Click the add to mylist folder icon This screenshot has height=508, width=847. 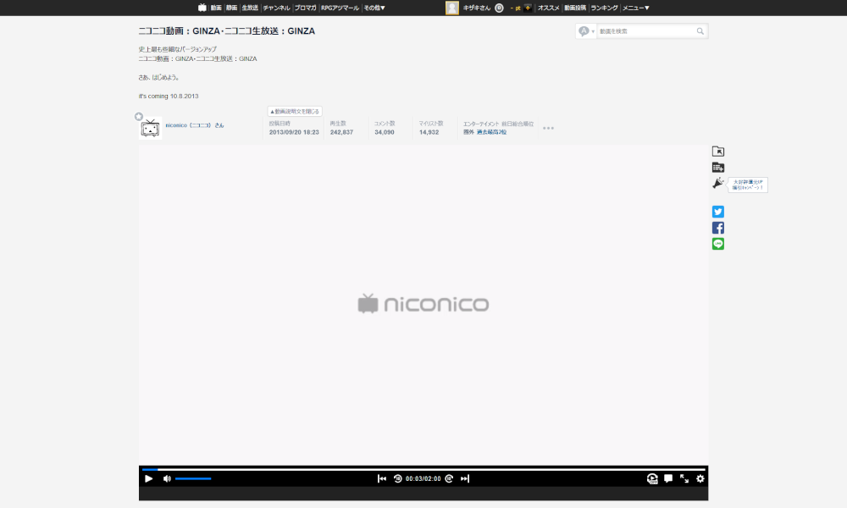[x=718, y=152]
